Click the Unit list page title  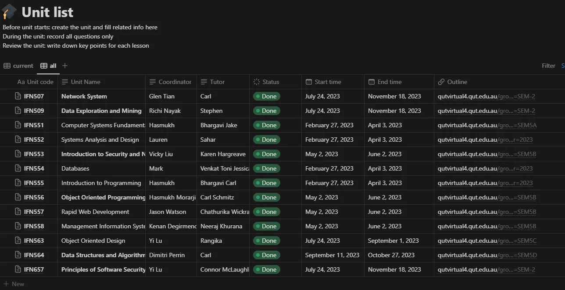click(x=47, y=12)
